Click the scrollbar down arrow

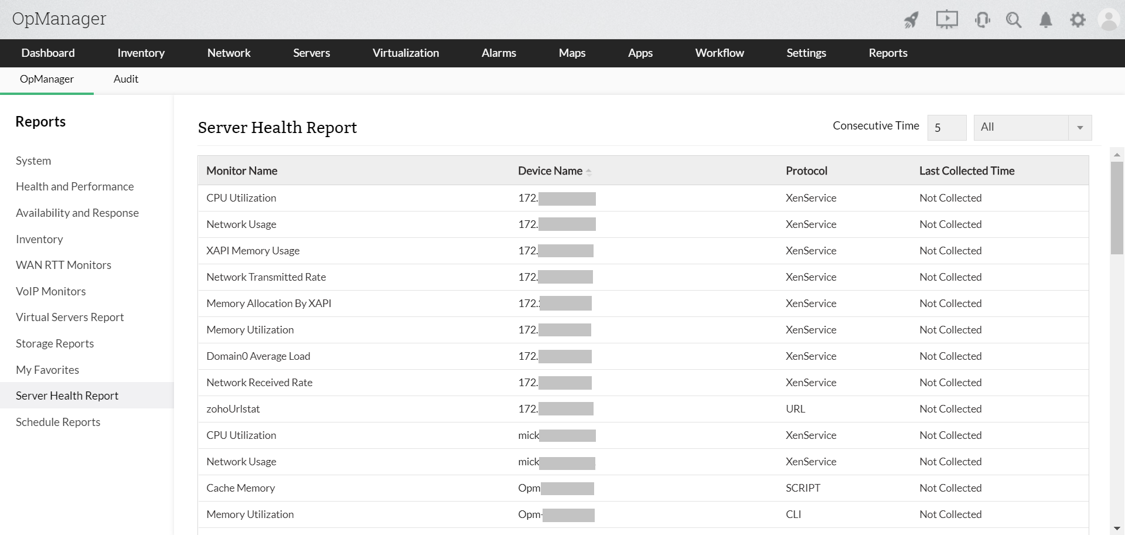[1117, 529]
